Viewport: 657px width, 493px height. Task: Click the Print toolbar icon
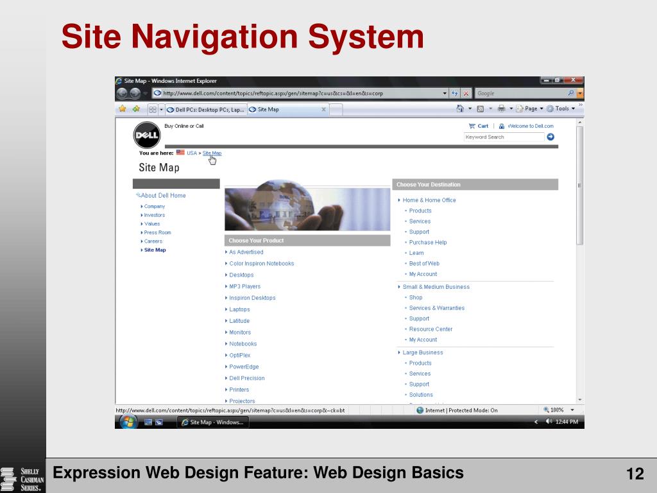pyautogui.click(x=501, y=108)
